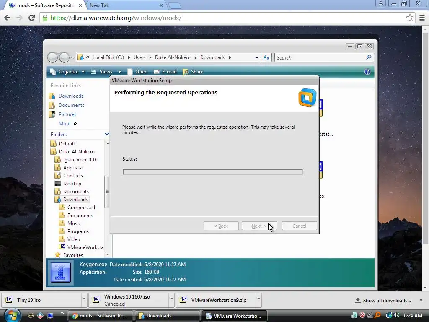Click the VMware Workstation taskbar button
The height and width of the screenshot is (322, 429).
(x=234, y=316)
